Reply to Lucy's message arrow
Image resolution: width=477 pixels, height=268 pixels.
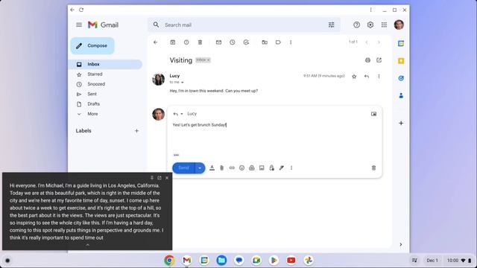(x=367, y=77)
